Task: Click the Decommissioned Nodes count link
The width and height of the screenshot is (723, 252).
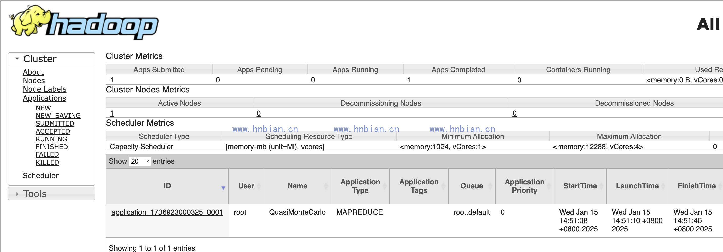Action: [515, 113]
